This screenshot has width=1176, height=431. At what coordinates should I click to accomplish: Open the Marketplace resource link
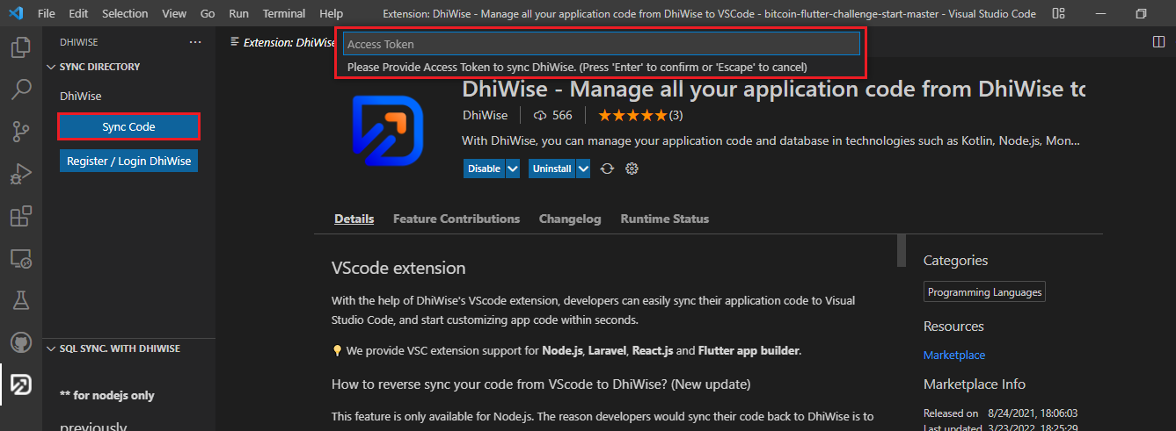[x=954, y=355]
